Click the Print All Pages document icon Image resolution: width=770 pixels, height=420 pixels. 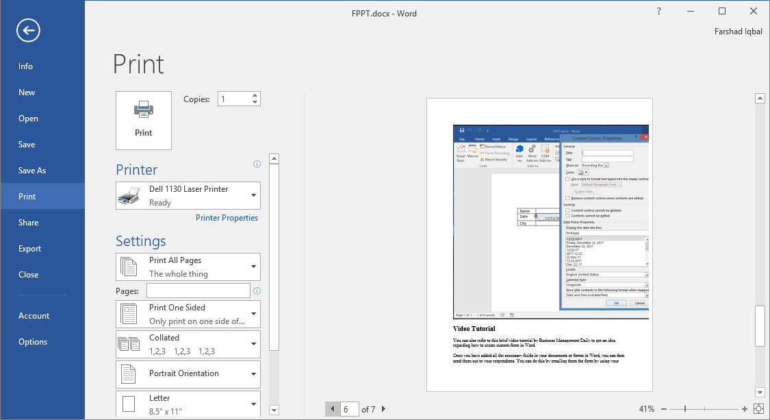[x=130, y=266]
